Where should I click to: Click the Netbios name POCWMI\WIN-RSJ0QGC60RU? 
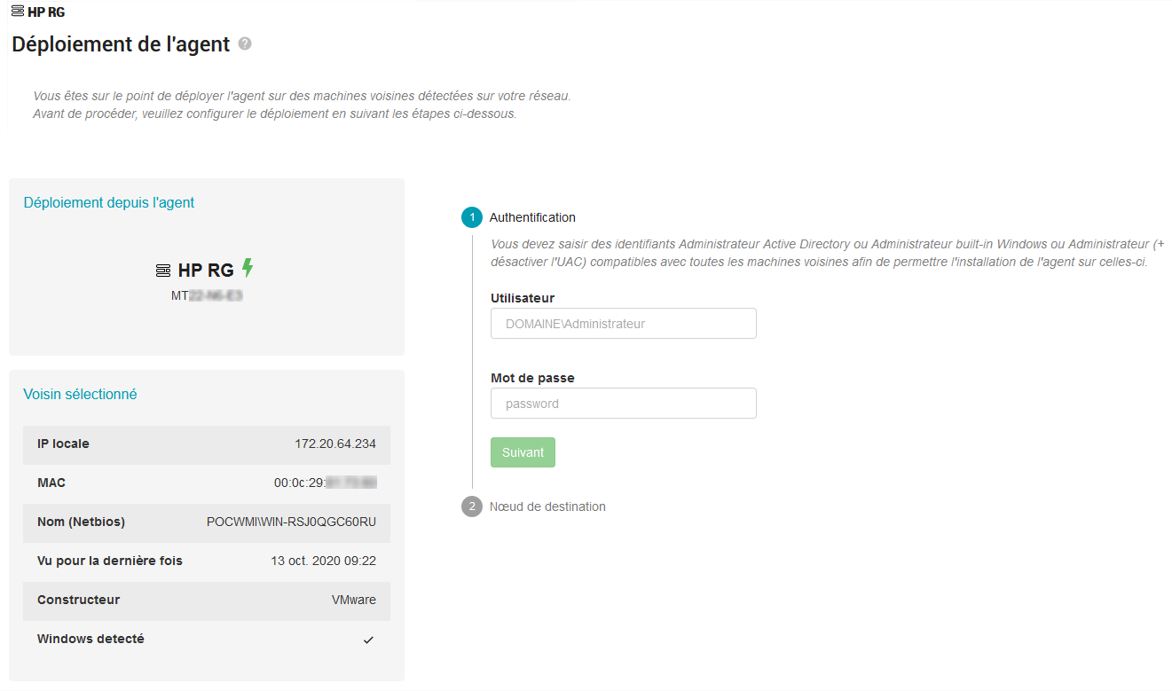(x=291, y=522)
